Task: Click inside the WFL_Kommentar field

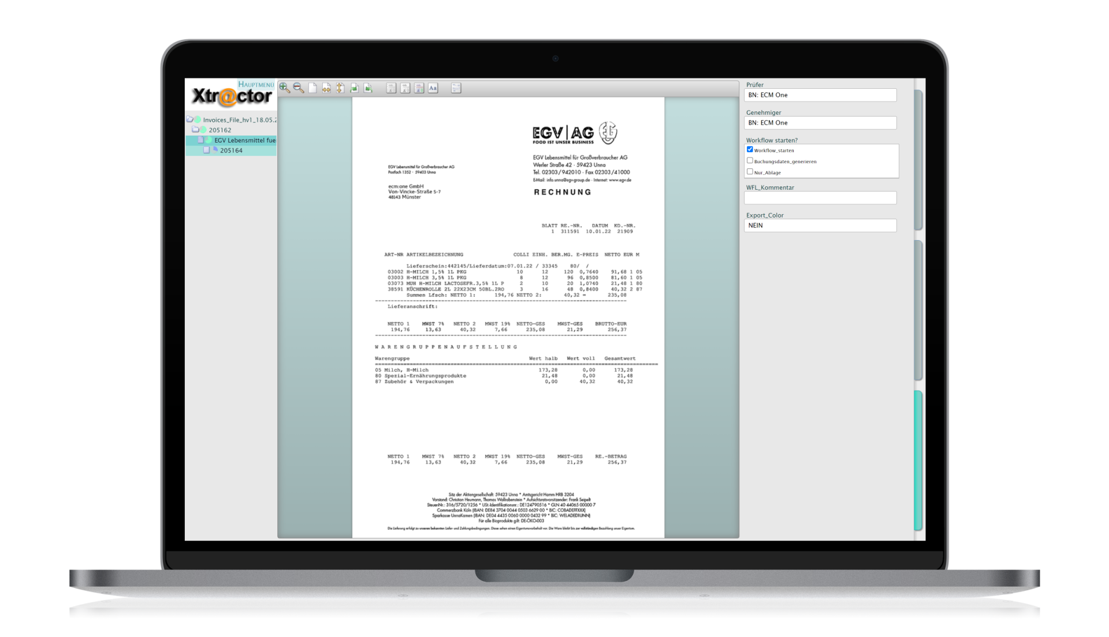Action: pyautogui.click(x=820, y=197)
